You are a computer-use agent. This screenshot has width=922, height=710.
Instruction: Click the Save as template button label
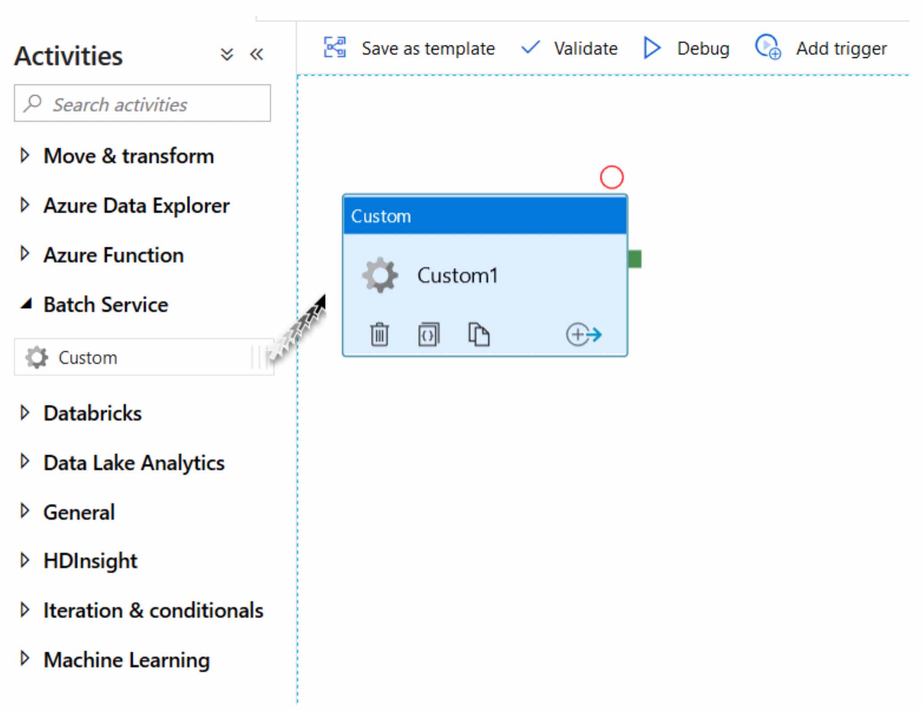[x=428, y=48]
